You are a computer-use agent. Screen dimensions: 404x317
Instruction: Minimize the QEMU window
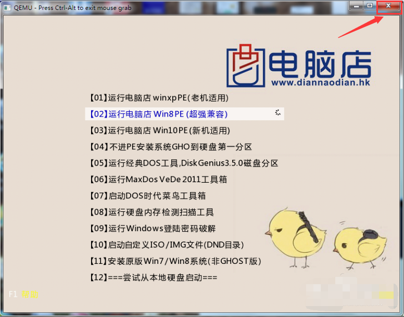click(x=357, y=6)
